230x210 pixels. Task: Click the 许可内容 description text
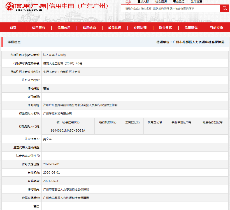pos(80,105)
